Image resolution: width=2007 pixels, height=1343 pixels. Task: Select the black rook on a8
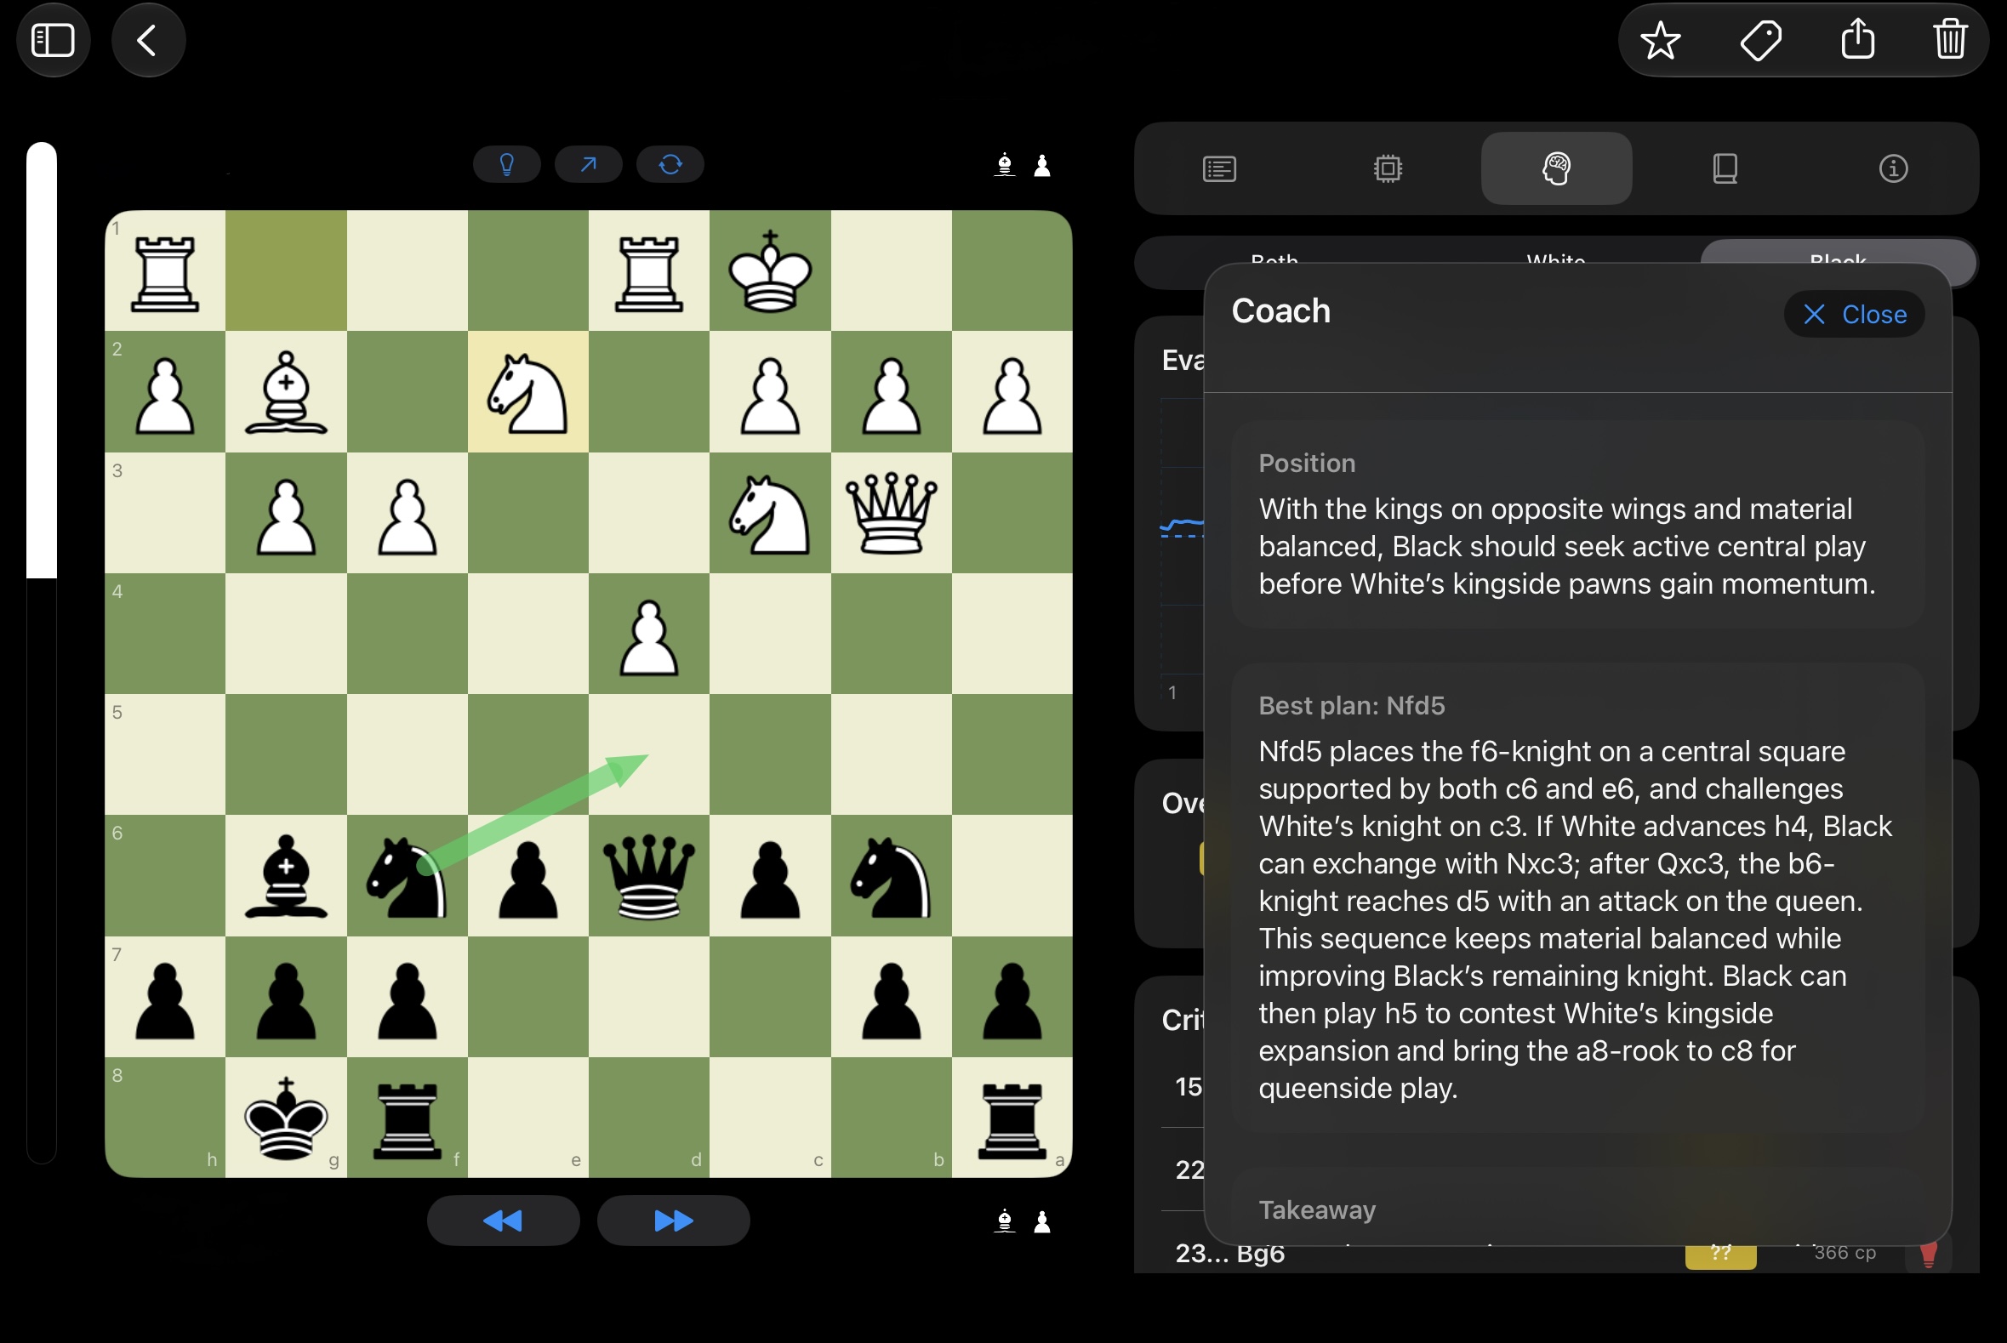click(x=1012, y=1118)
